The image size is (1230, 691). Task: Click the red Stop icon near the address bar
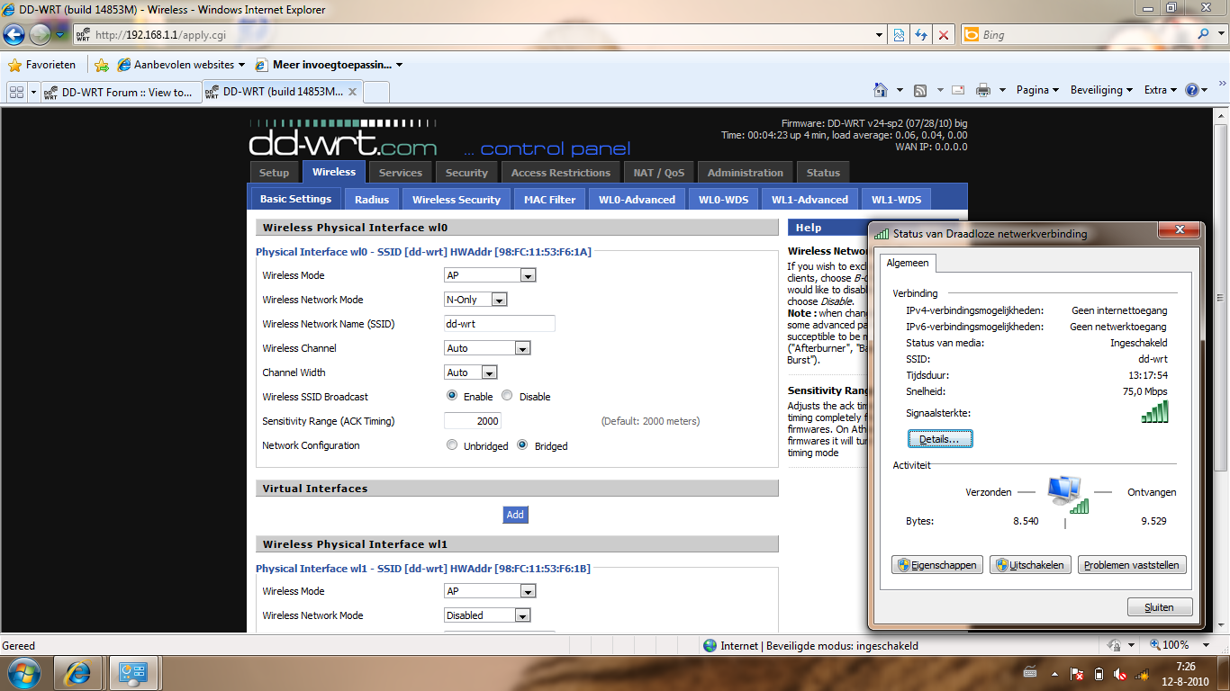(943, 34)
